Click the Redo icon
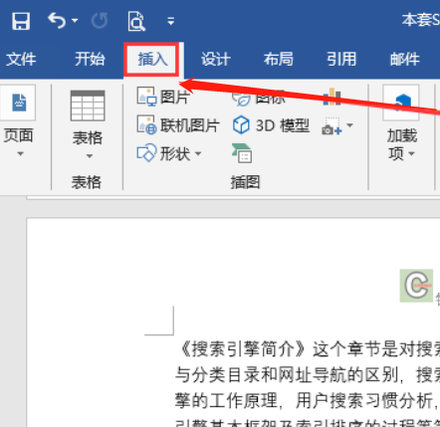Image resolution: width=440 pixels, height=427 pixels. [100, 21]
